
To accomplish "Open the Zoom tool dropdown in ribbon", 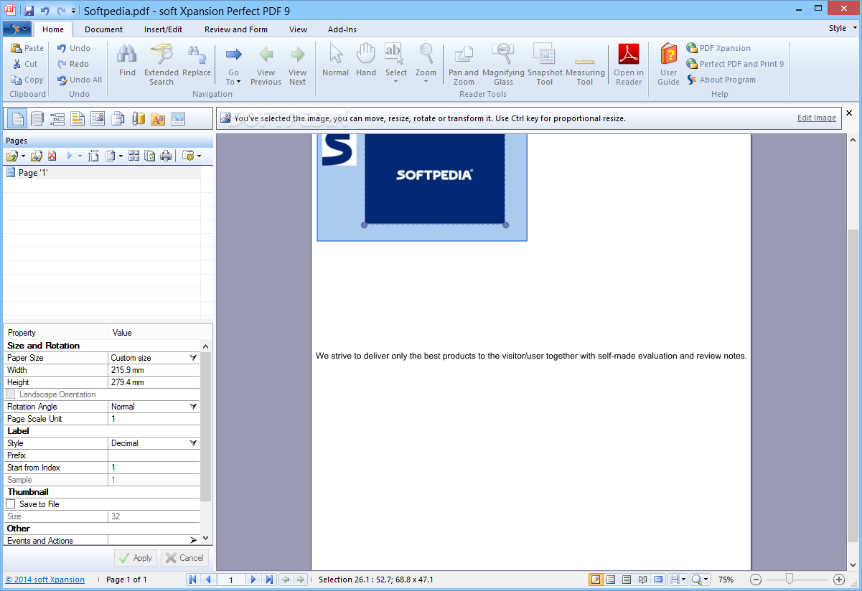I will click(x=426, y=81).
